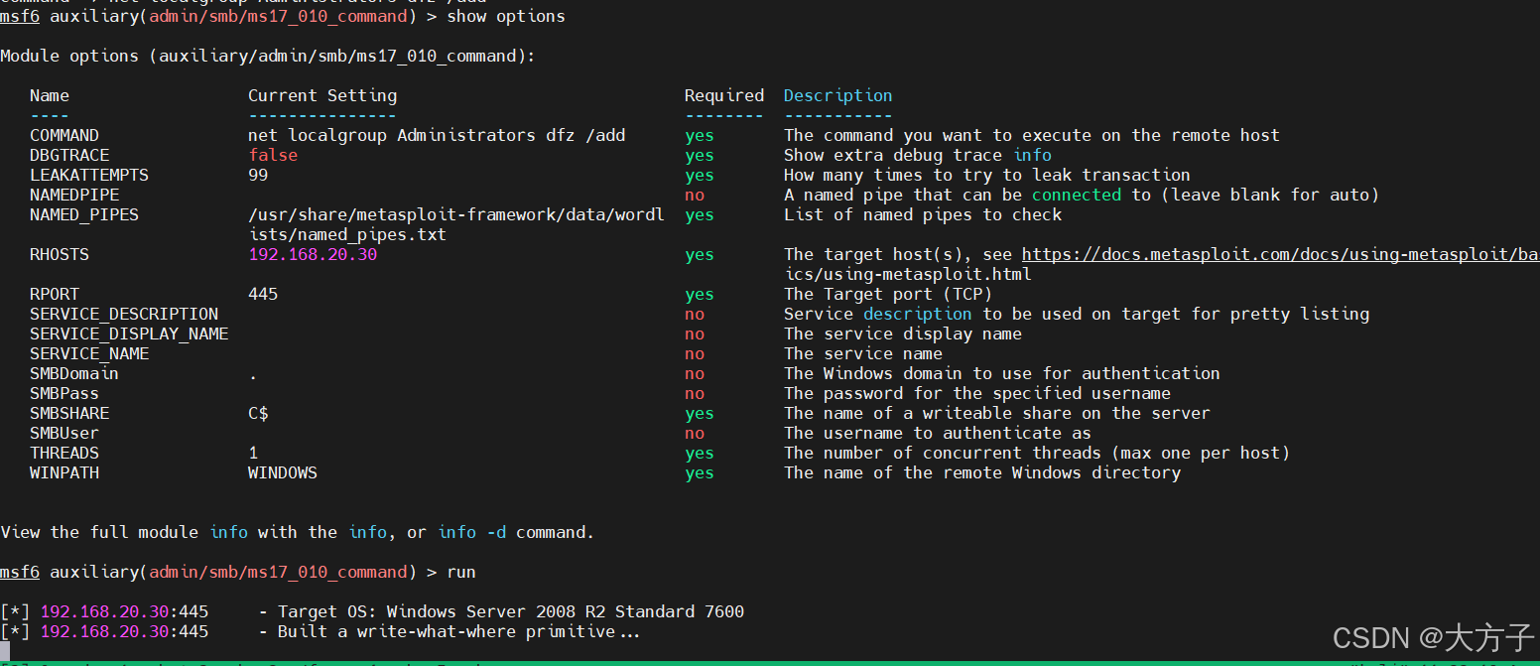Image resolution: width=1540 pixels, height=666 pixels.
Task: Select the 'Name' column header
Action: pyautogui.click(x=50, y=95)
